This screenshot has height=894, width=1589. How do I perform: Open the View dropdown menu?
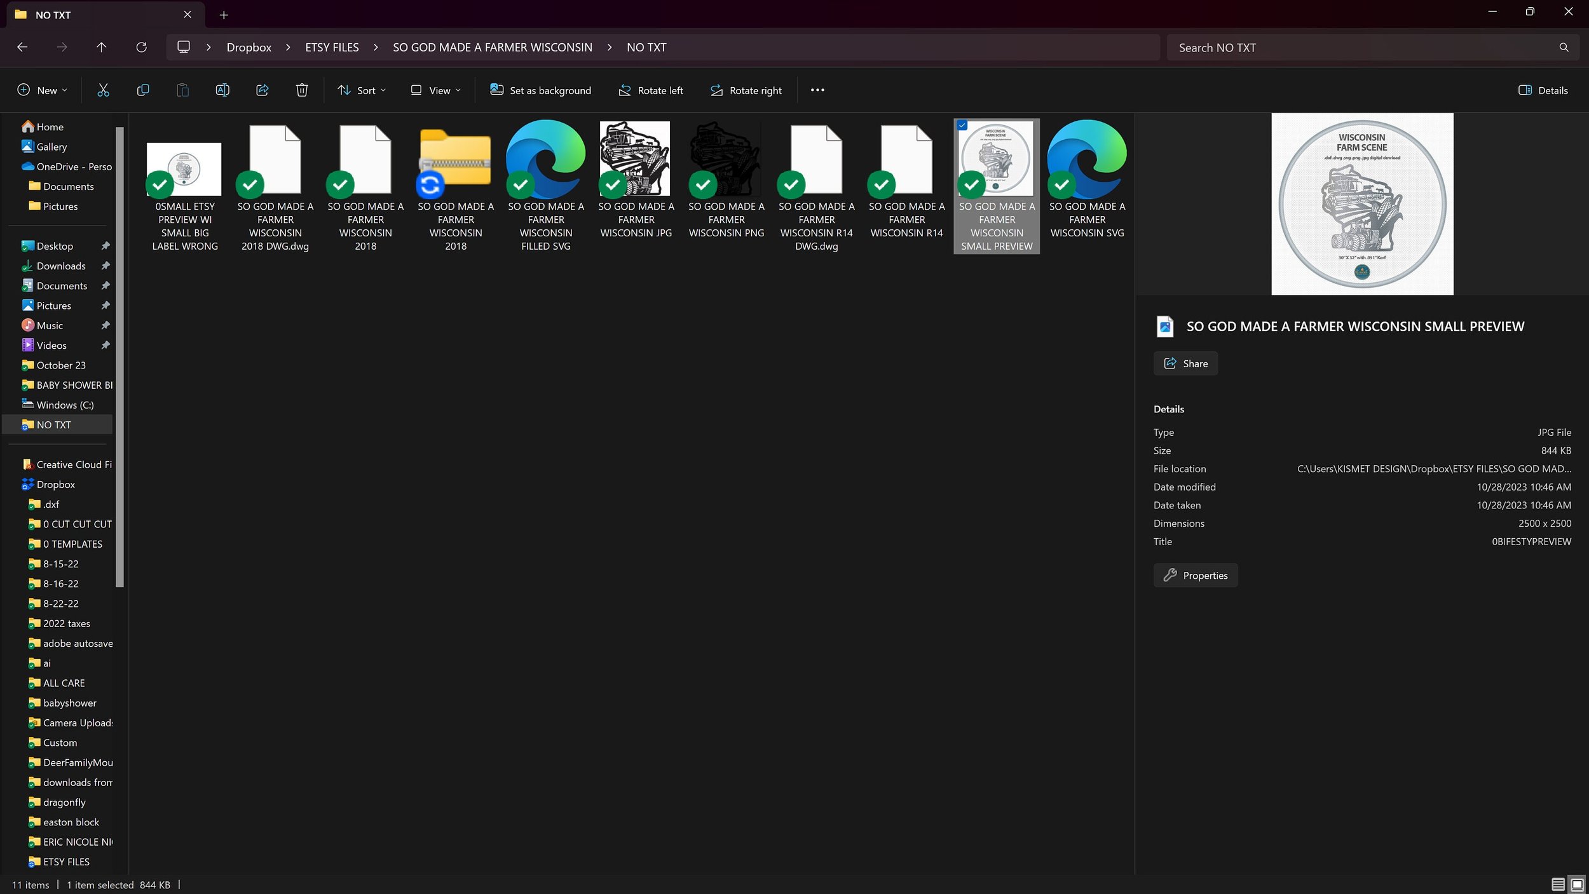tap(436, 90)
